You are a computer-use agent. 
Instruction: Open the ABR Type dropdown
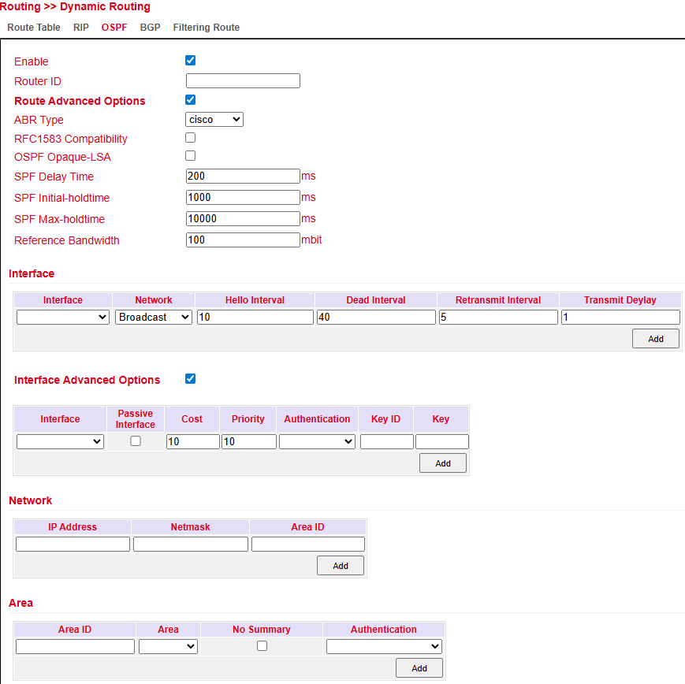pyautogui.click(x=214, y=119)
